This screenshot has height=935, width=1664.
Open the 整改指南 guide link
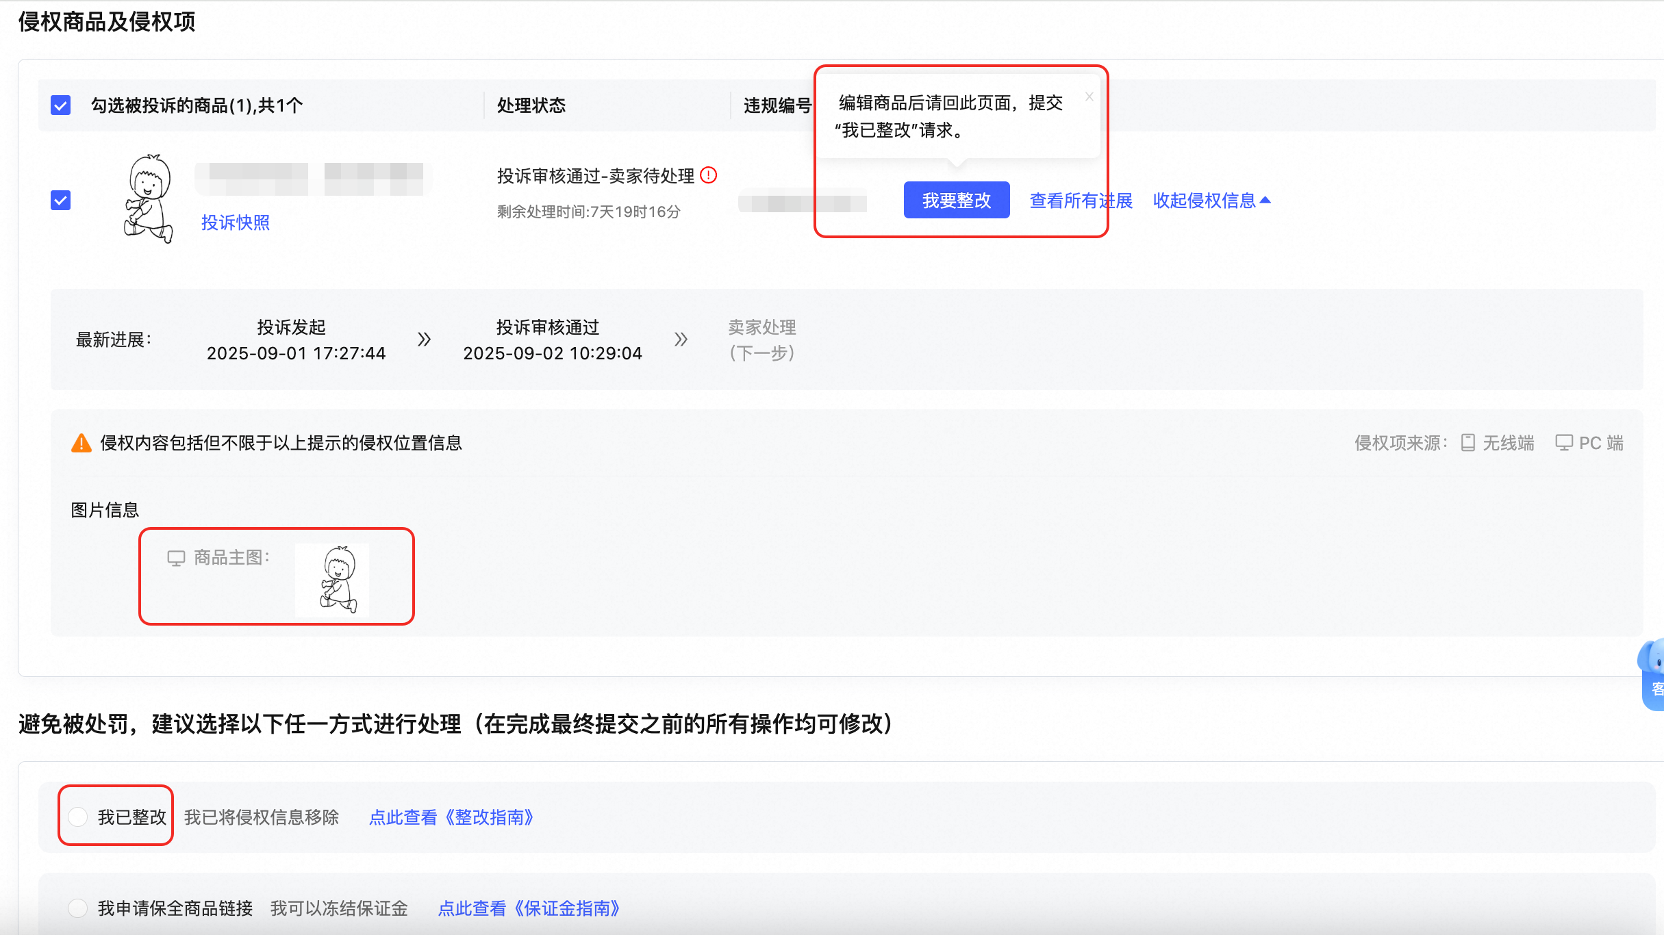(x=452, y=817)
